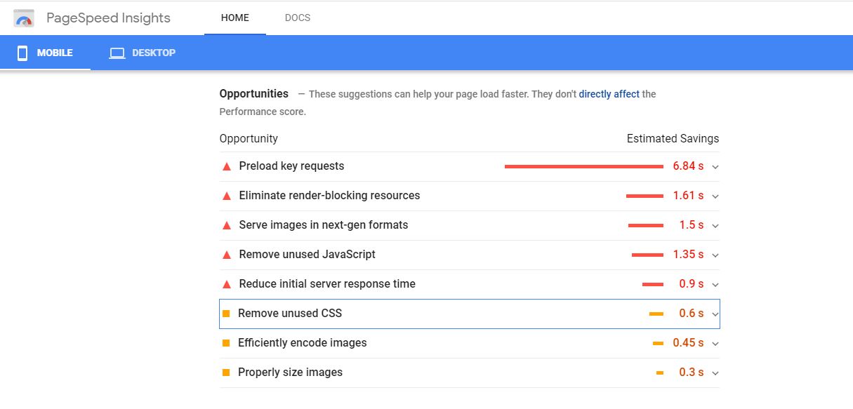Image resolution: width=853 pixels, height=409 pixels.
Task: Expand Reduce initial server response time chevron
Action: point(715,285)
